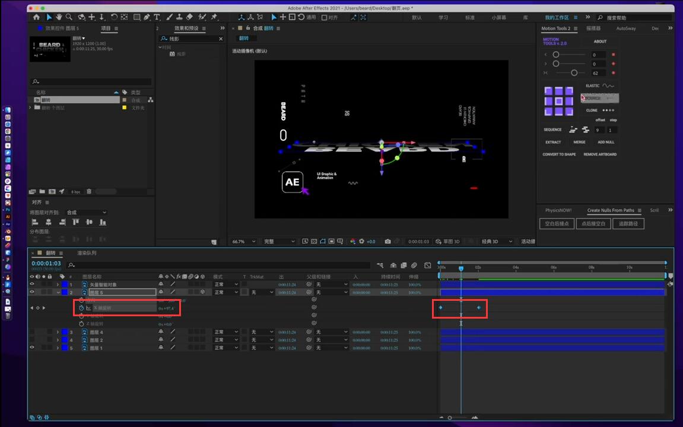Adjust the Motion Tools slider showing 62
The image size is (683, 427).
[x=574, y=73]
